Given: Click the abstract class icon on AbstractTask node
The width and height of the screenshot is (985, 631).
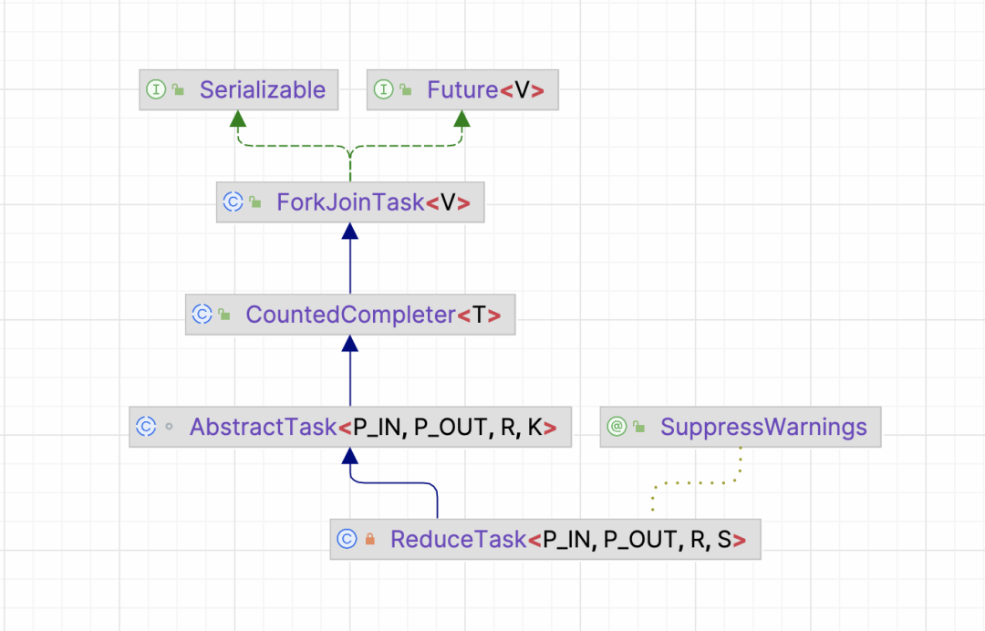Looking at the screenshot, I should pyautogui.click(x=146, y=427).
